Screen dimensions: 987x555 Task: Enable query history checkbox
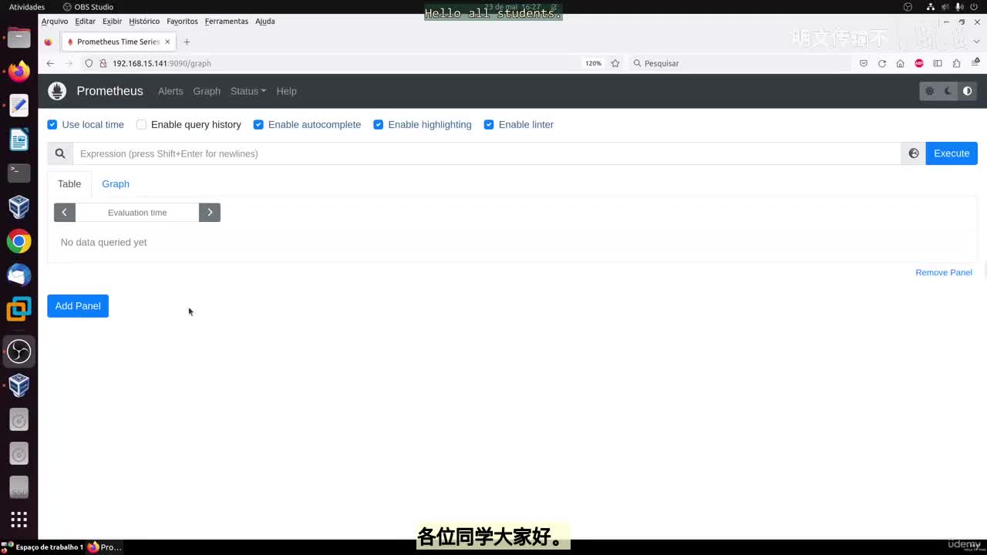(x=141, y=124)
